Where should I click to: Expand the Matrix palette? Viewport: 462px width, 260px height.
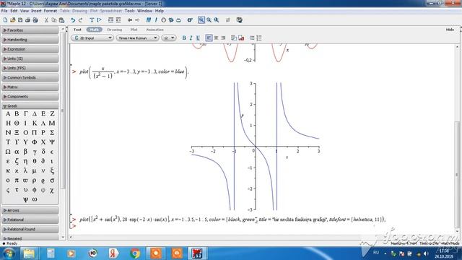click(30, 87)
